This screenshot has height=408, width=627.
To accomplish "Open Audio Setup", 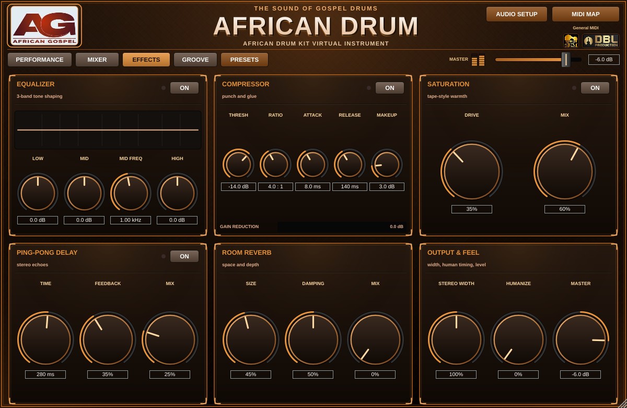I will coord(517,14).
